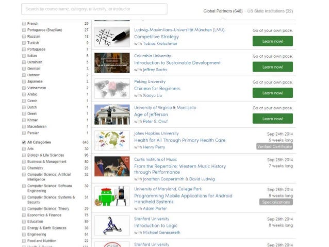329x247 pixels.
Task: Check the Business & Management filter
Action: (x=24, y=161)
